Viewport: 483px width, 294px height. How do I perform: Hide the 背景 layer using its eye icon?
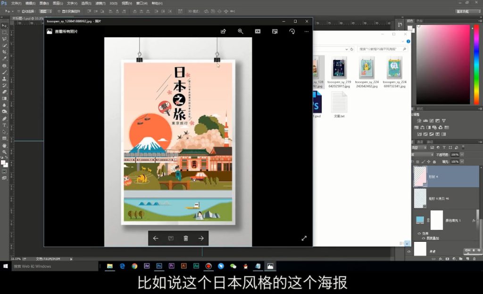[409, 252]
